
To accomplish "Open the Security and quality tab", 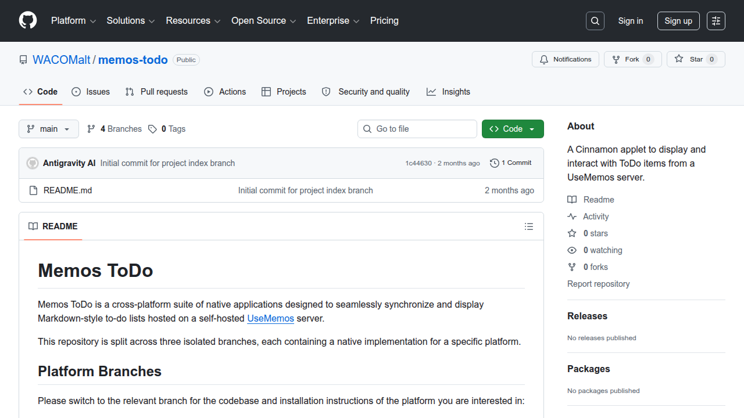I will point(366,92).
